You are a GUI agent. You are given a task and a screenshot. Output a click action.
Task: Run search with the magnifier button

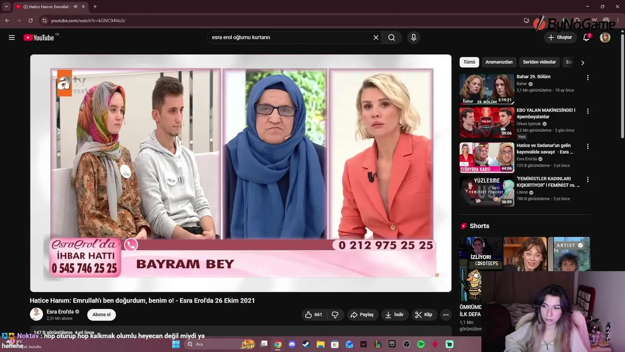[392, 37]
